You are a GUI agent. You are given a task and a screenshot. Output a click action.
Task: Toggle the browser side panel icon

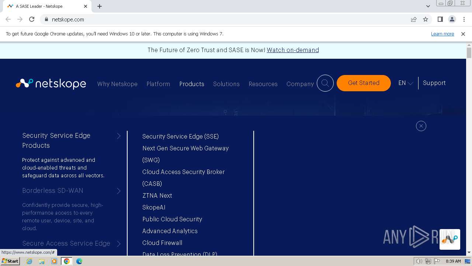point(440,19)
